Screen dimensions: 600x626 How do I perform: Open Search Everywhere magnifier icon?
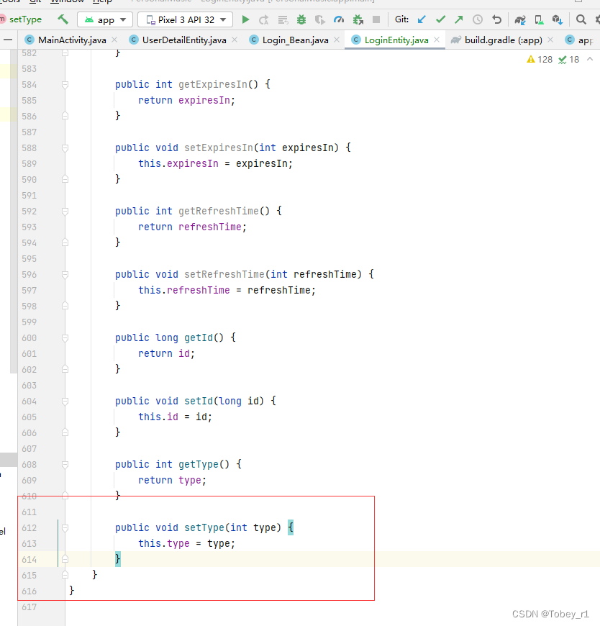[x=581, y=19]
